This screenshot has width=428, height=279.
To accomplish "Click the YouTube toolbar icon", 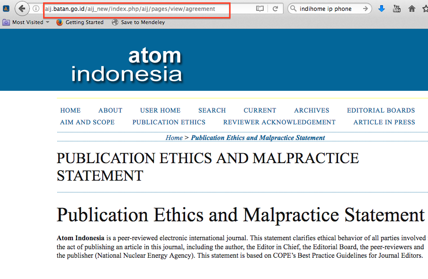I will point(397,9).
